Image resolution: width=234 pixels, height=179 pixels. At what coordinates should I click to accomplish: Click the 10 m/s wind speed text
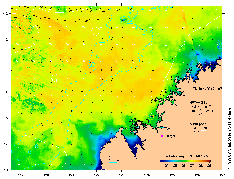pos(194,131)
